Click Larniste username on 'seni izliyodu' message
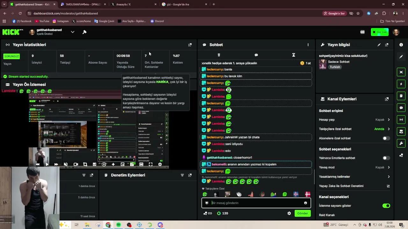 pyautogui.click(x=218, y=144)
